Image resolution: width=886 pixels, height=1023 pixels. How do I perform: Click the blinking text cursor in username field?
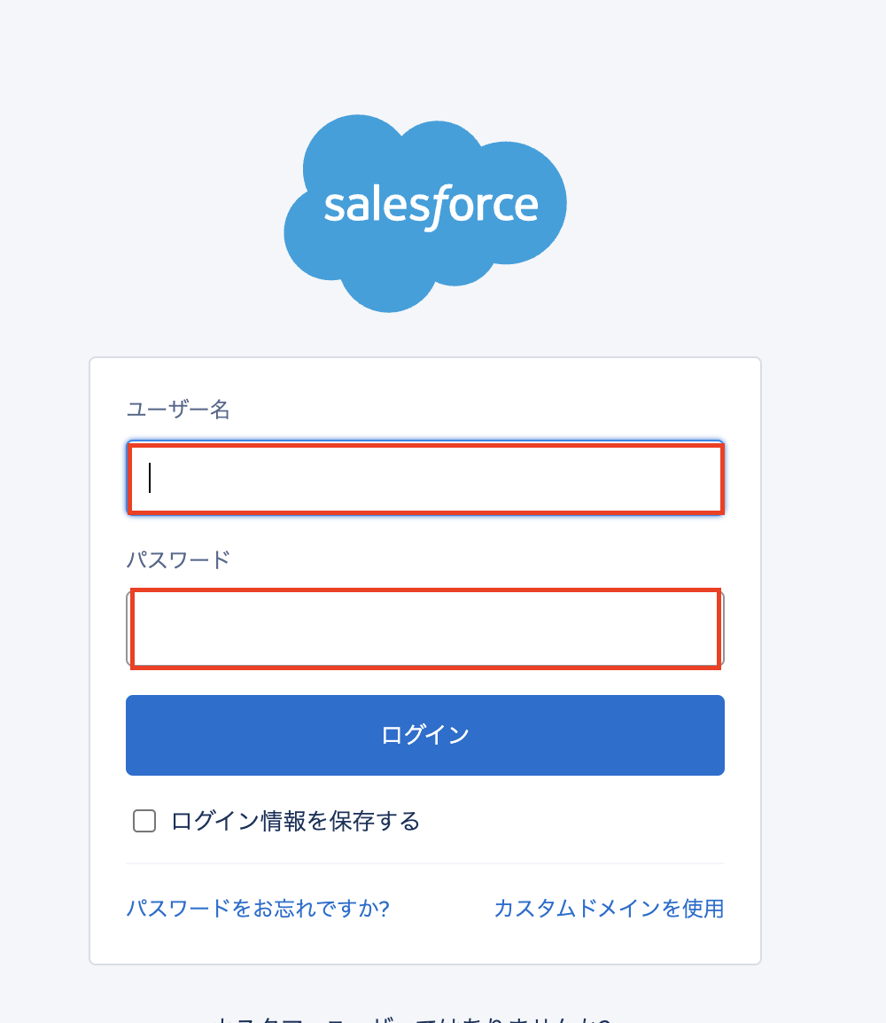pyautogui.click(x=151, y=478)
